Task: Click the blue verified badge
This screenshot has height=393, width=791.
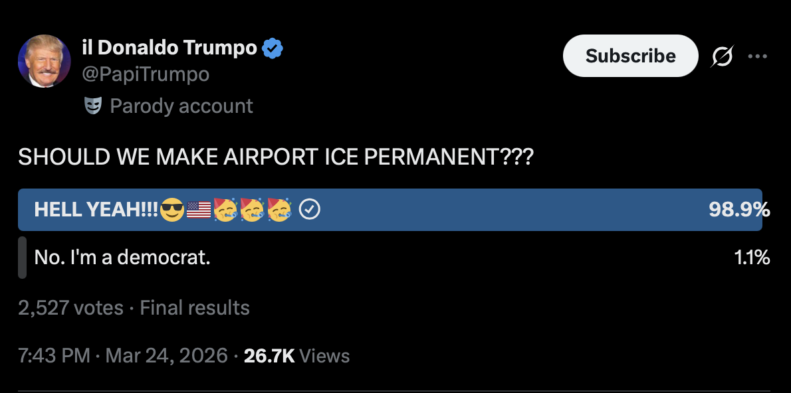Action: tap(273, 48)
